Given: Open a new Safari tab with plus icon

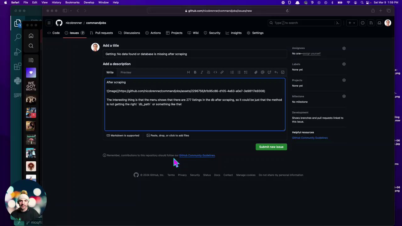Looking at the screenshot, I should coord(381,11).
